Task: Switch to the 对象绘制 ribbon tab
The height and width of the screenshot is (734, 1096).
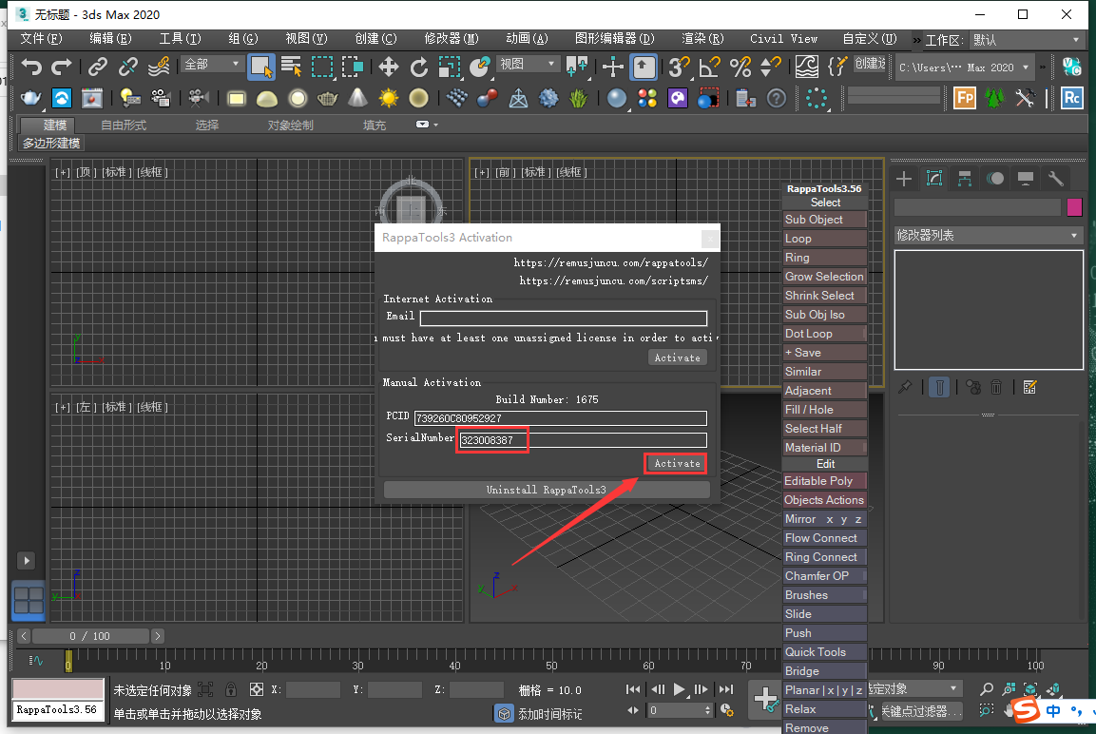Action: (x=290, y=126)
